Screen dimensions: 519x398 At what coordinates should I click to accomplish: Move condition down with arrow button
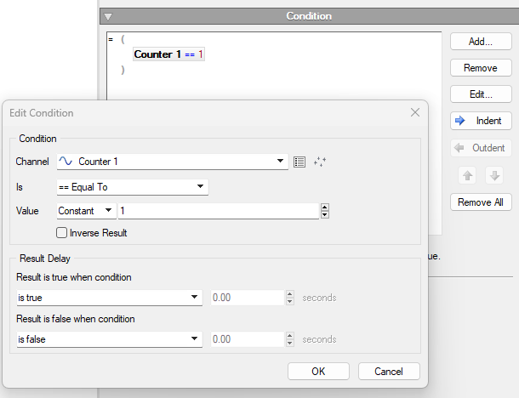coord(494,175)
